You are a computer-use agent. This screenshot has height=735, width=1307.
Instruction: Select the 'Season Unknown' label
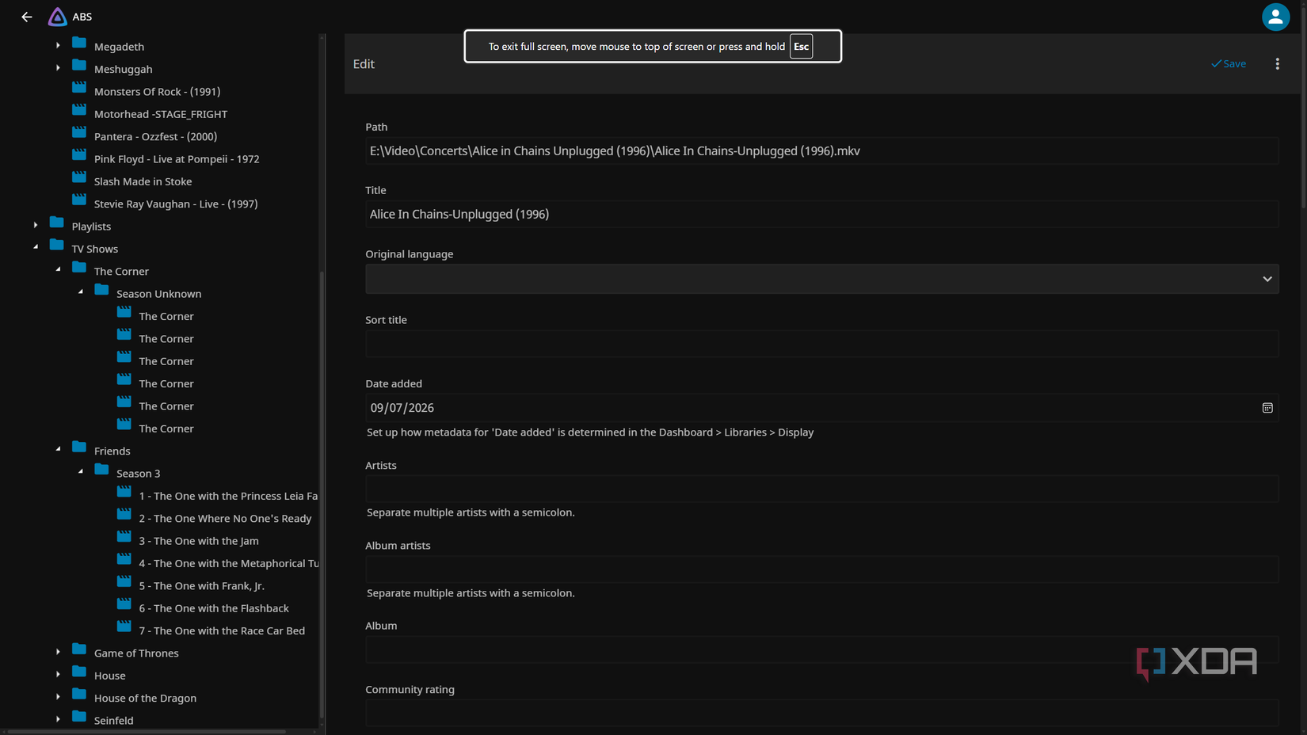tap(159, 294)
